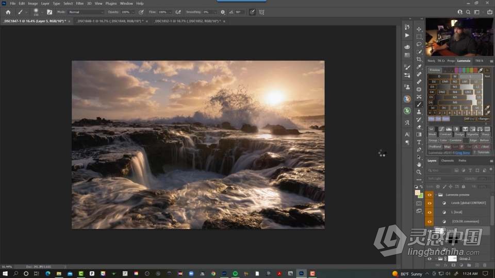Open Photoshop from the Windows taskbar
495x278 pixels.
click(301, 273)
